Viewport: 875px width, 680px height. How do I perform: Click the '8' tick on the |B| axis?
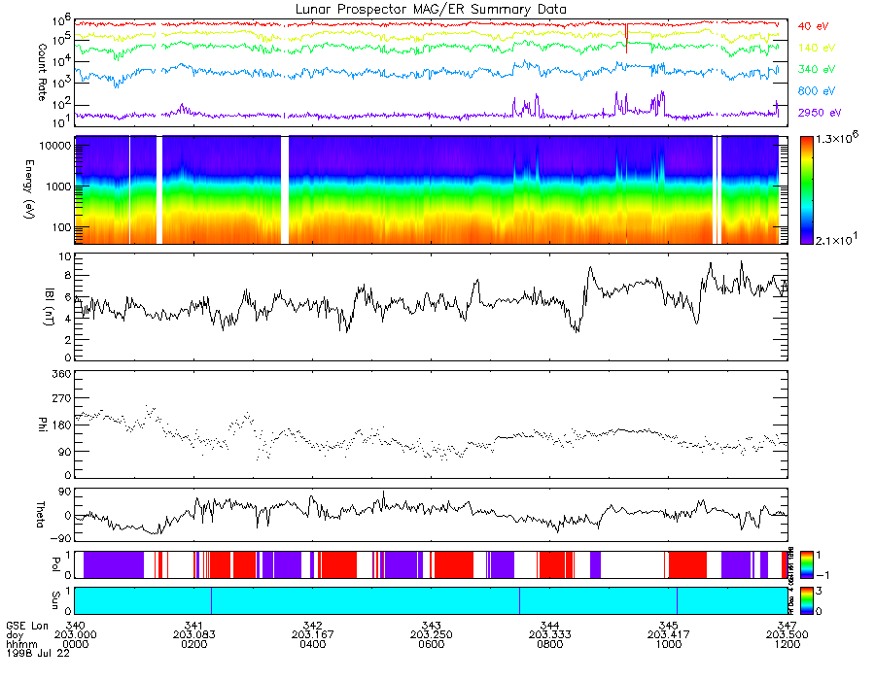pyautogui.click(x=67, y=276)
